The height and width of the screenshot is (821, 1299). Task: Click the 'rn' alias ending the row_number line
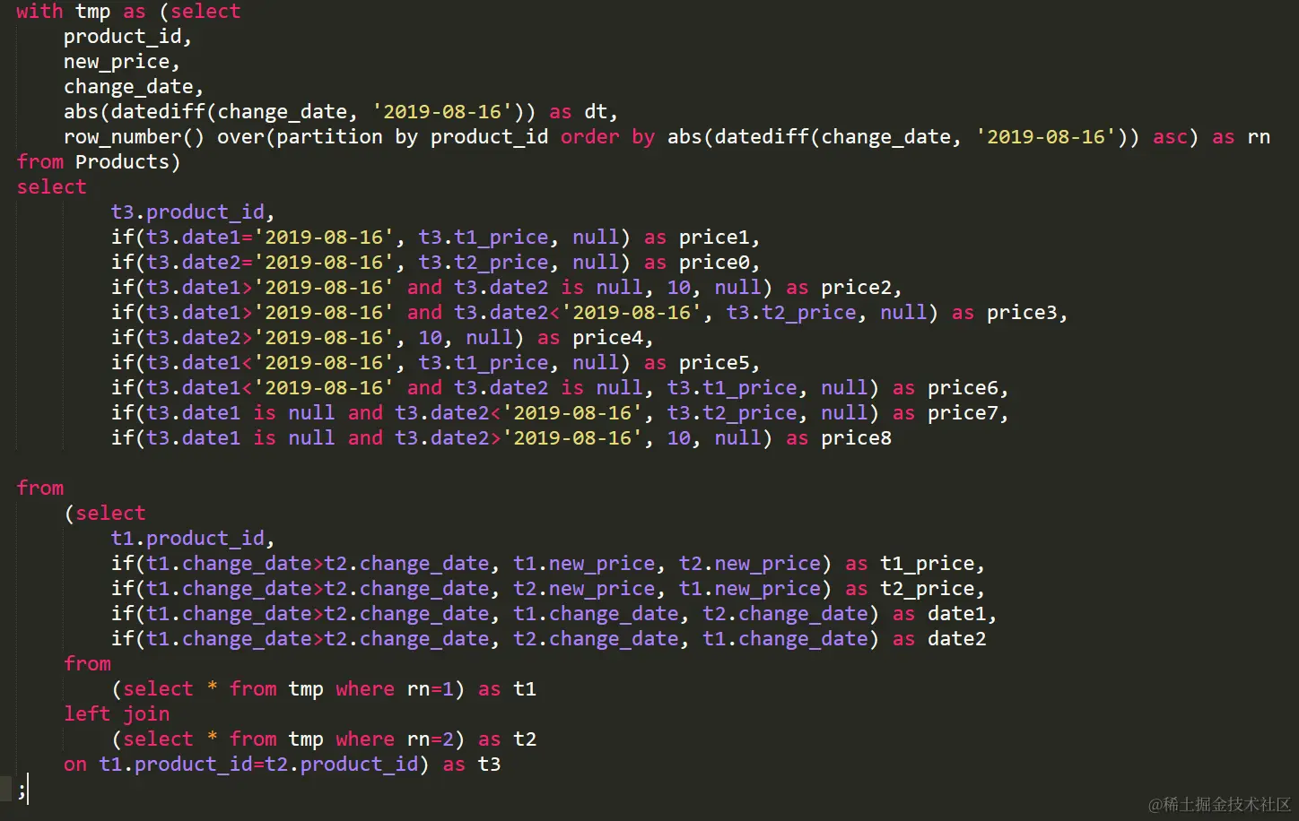[1259, 137]
